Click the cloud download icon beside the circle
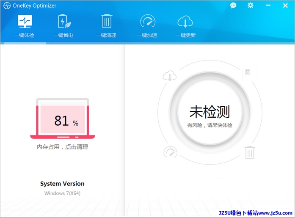 point(170,76)
